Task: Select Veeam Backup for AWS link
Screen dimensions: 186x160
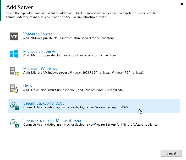Action: point(44,103)
